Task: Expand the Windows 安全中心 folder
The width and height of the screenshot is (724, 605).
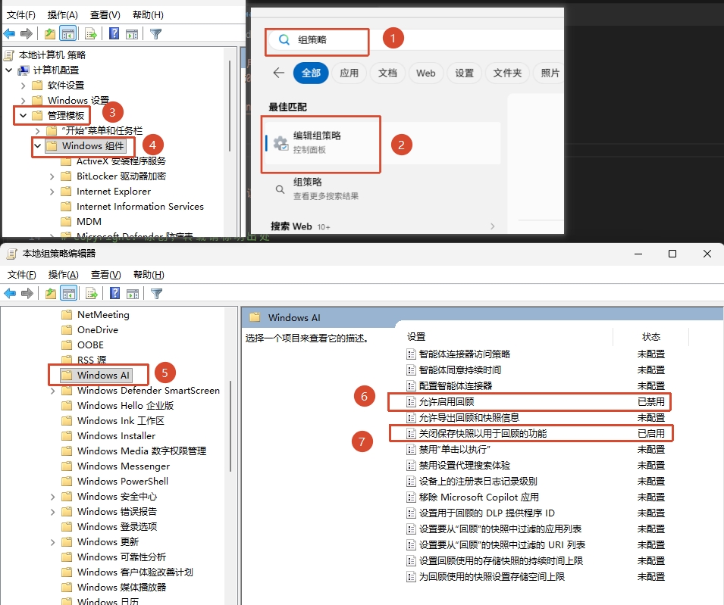Action: (52, 497)
